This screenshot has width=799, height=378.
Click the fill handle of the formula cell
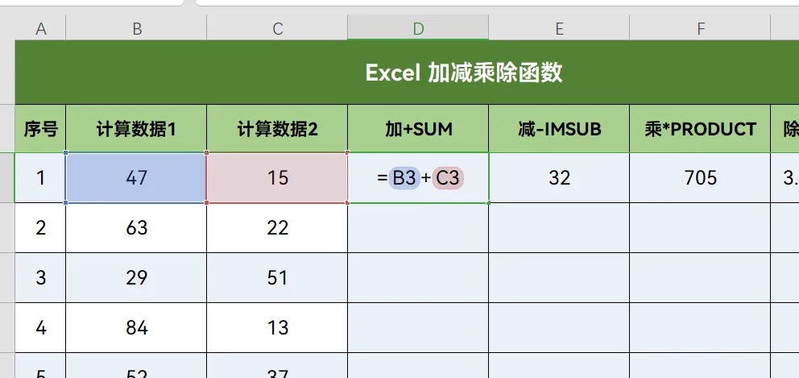(x=489, y=202)
